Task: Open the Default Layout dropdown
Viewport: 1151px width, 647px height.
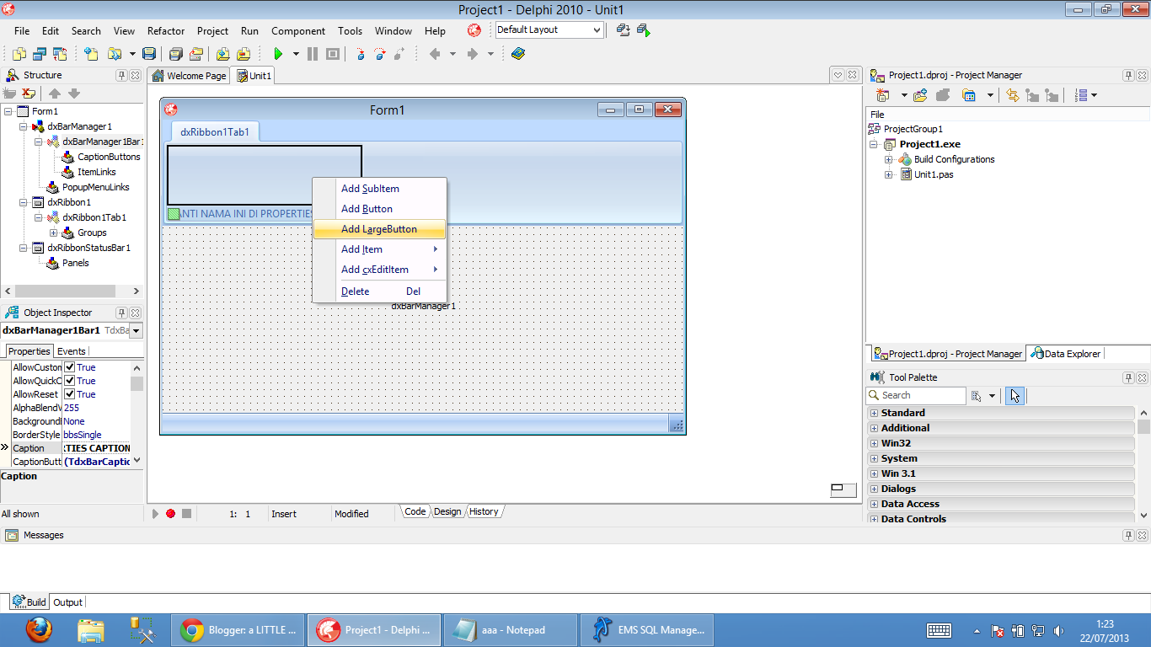Action: [598, 29]
